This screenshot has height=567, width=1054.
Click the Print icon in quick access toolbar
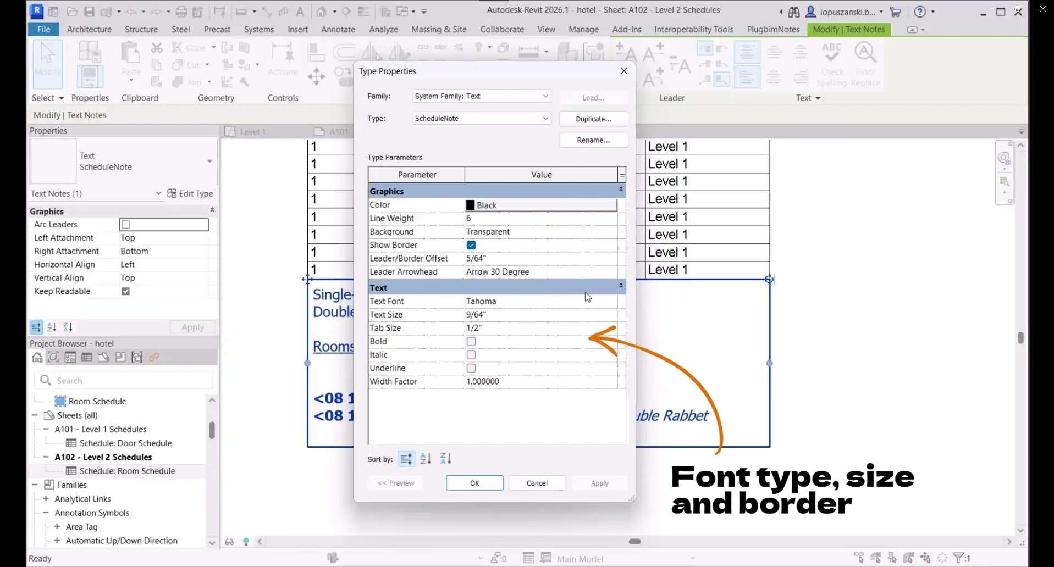point(181,11)
